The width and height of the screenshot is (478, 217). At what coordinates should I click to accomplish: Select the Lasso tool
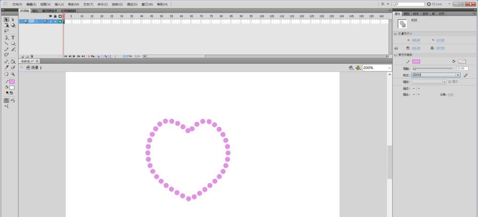coord(6,31)
